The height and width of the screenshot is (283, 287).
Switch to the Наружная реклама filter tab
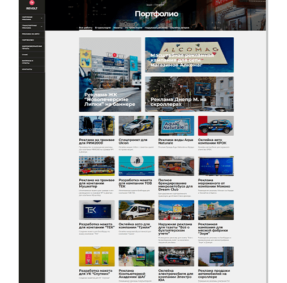tap(156, 28)
